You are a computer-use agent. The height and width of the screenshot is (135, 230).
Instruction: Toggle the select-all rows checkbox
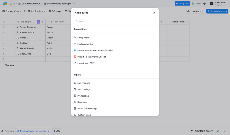tap(4, 22)
